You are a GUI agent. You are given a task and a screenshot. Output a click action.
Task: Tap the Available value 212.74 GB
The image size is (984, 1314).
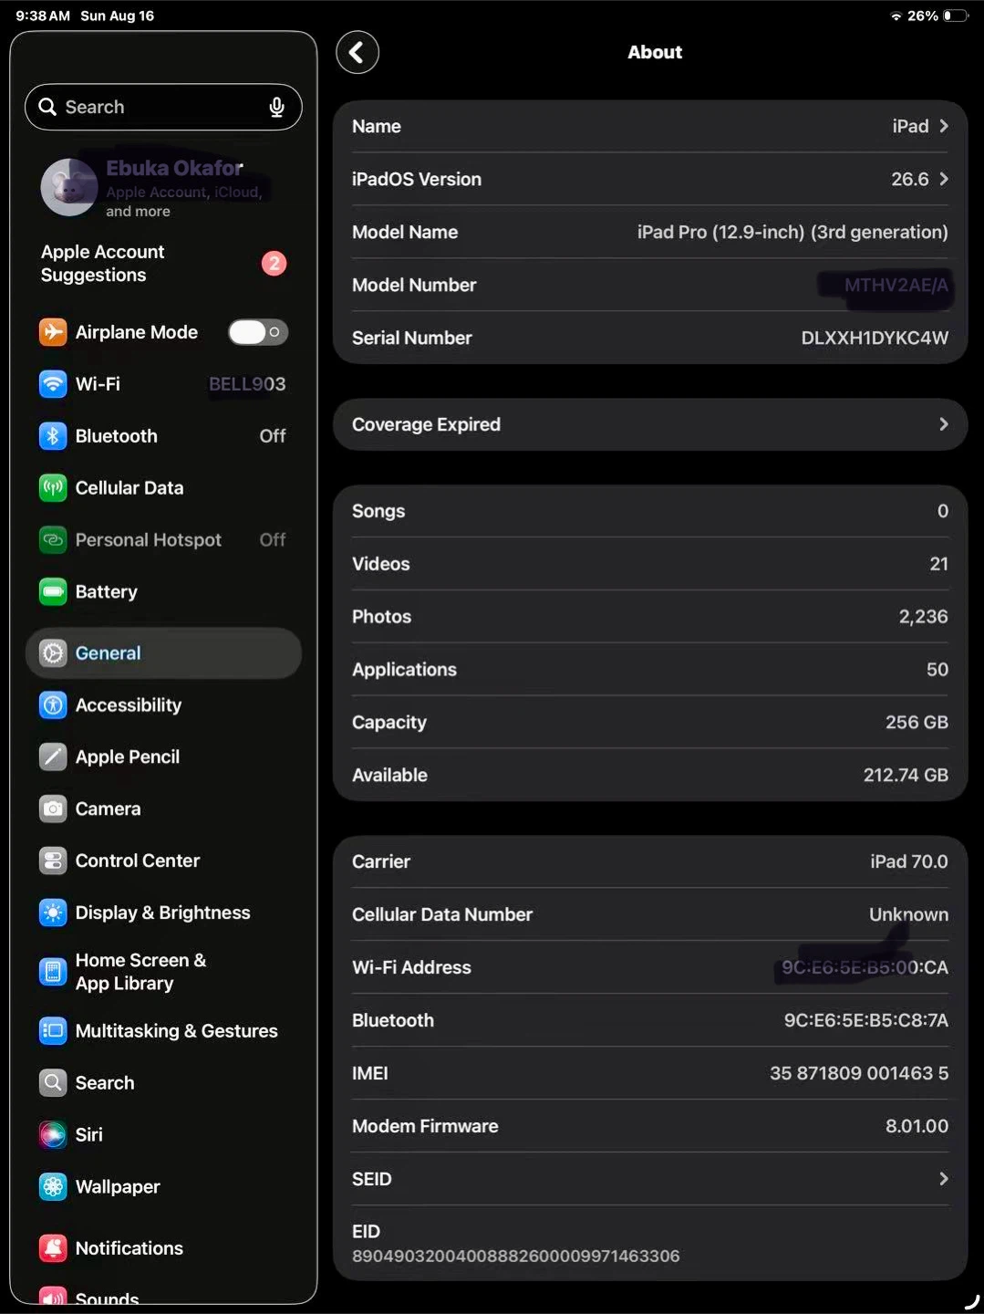(906, 775)
